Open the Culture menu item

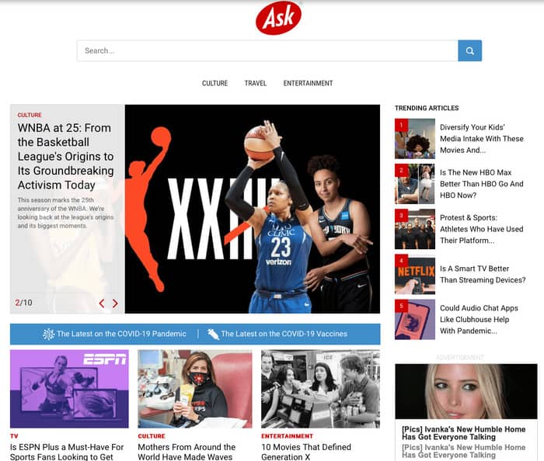pyautogui.click(x=214, y=83)
